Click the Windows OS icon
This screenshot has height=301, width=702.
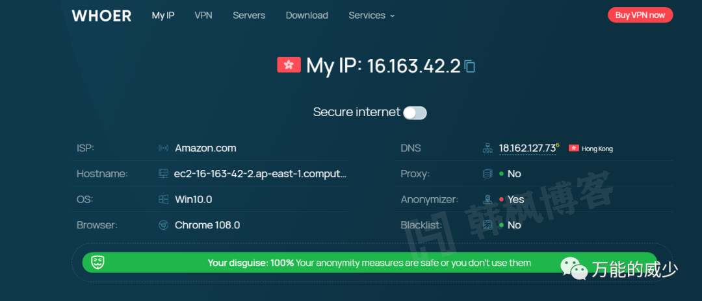pyautogui.click(x=163, y=199)
